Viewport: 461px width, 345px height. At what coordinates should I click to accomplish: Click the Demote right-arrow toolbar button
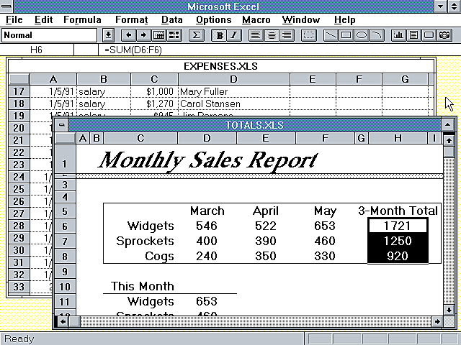pos(143,35)
